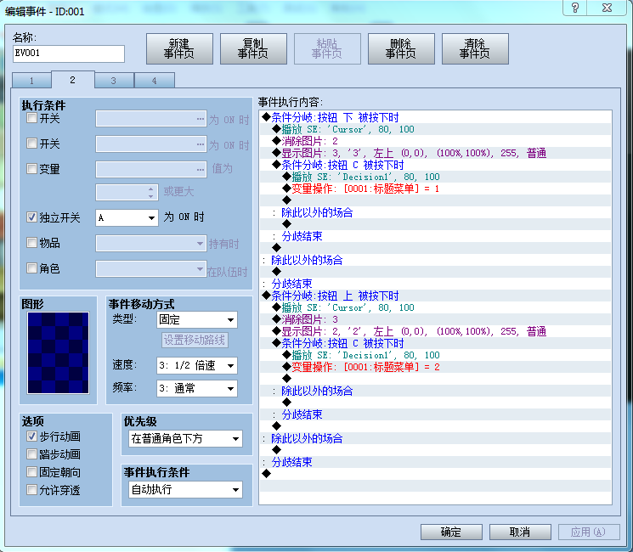
Task: Select the final 分歧结束 line
Action: pyautogui.click(x=435, y=462)
